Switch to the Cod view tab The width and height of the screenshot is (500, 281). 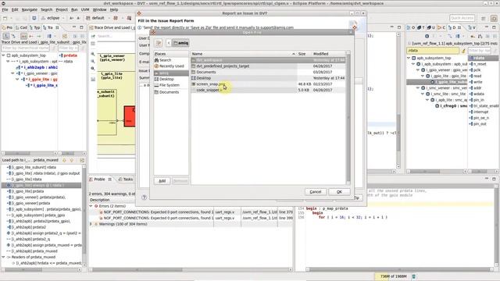point(22,28)
